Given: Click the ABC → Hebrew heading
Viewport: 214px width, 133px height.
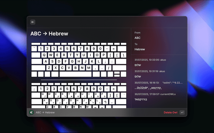Looking at the screenshot, I should (x=49, y=34).
